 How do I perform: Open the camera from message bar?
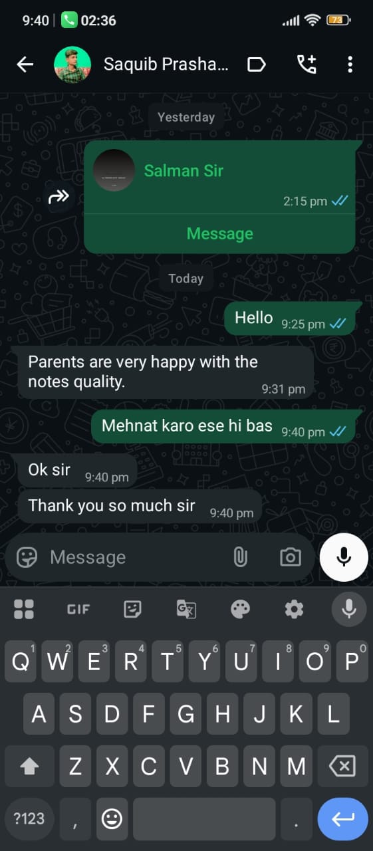pyautogui.click(x=291, y=557)
